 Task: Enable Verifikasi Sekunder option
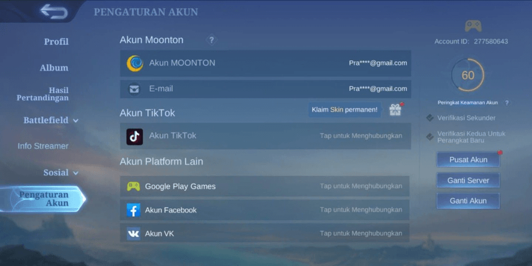tap(460, 118)
